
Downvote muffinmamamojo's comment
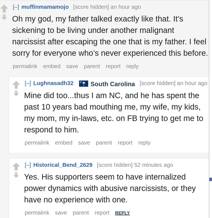point(4,17)
